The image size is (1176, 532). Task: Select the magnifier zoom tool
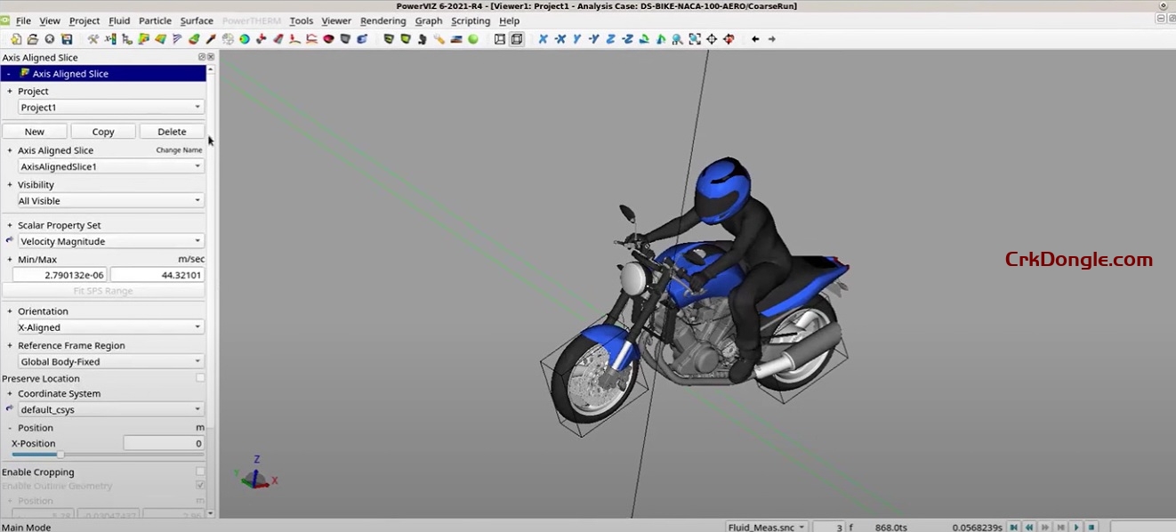(x=677, y=39)
